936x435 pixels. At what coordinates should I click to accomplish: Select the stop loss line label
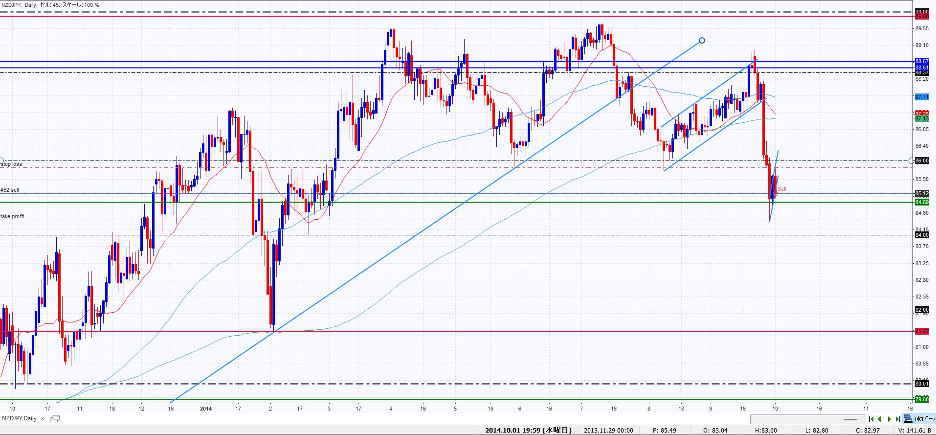[11, 164]
